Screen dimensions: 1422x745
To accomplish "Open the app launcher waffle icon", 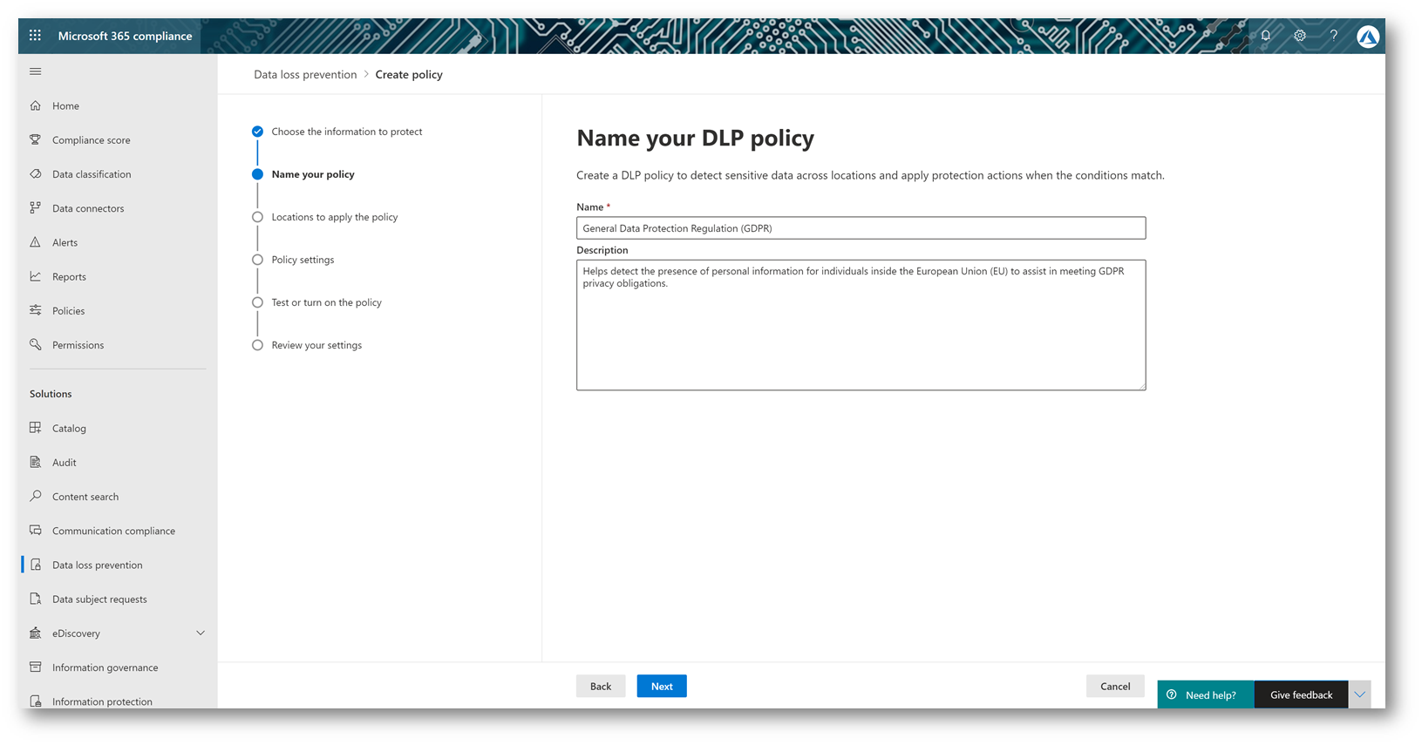I will (x=35, y=36).
